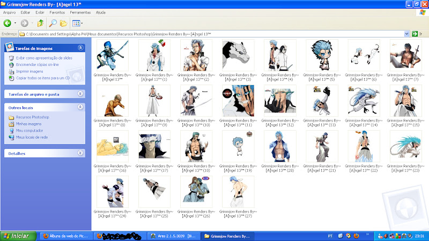Image resolution: width=429 pixels, height=241 pixels.
Task: Open the Favoritos menu
Action: (57, 12)
